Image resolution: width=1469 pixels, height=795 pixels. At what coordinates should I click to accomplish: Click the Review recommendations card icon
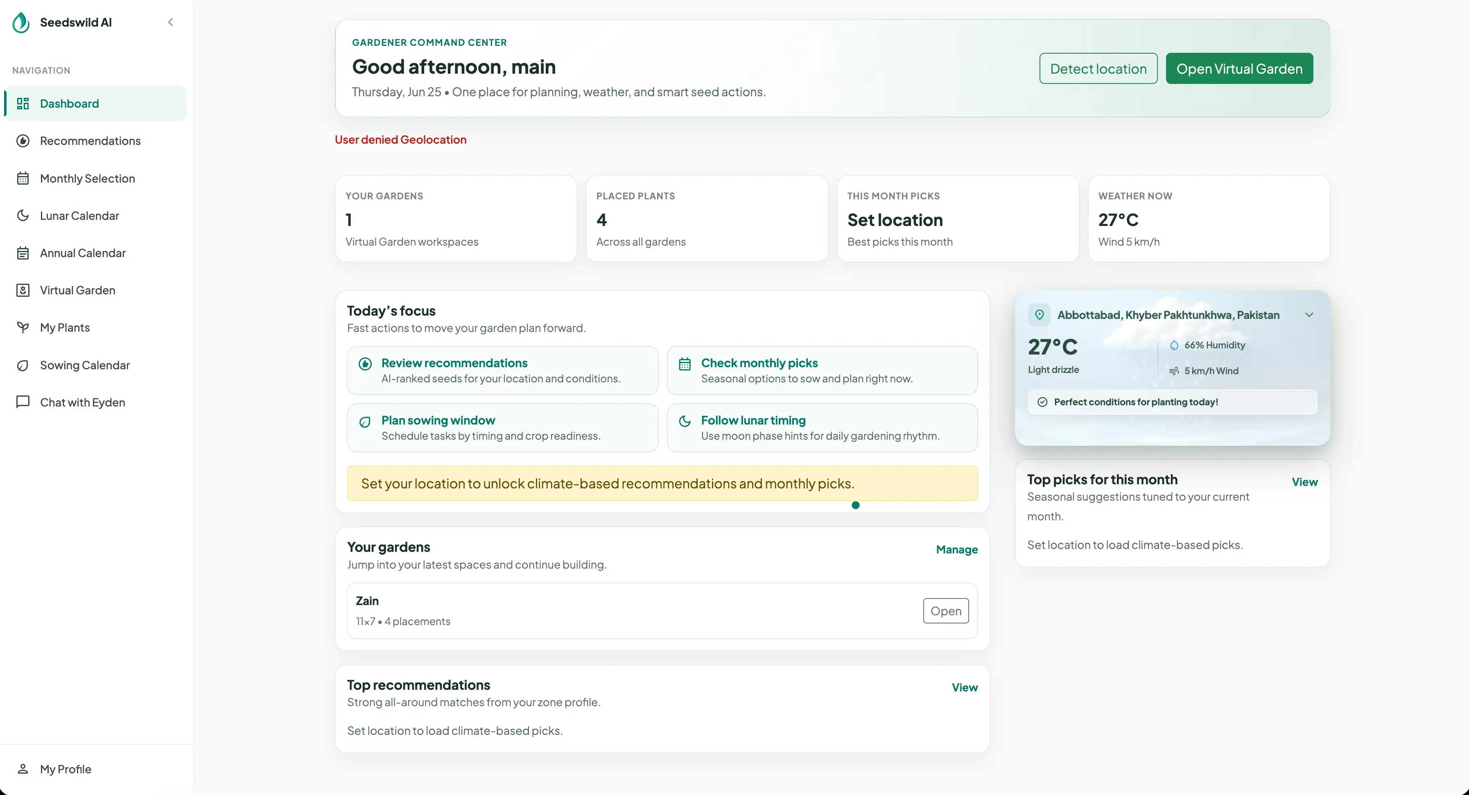click(365, 364)
